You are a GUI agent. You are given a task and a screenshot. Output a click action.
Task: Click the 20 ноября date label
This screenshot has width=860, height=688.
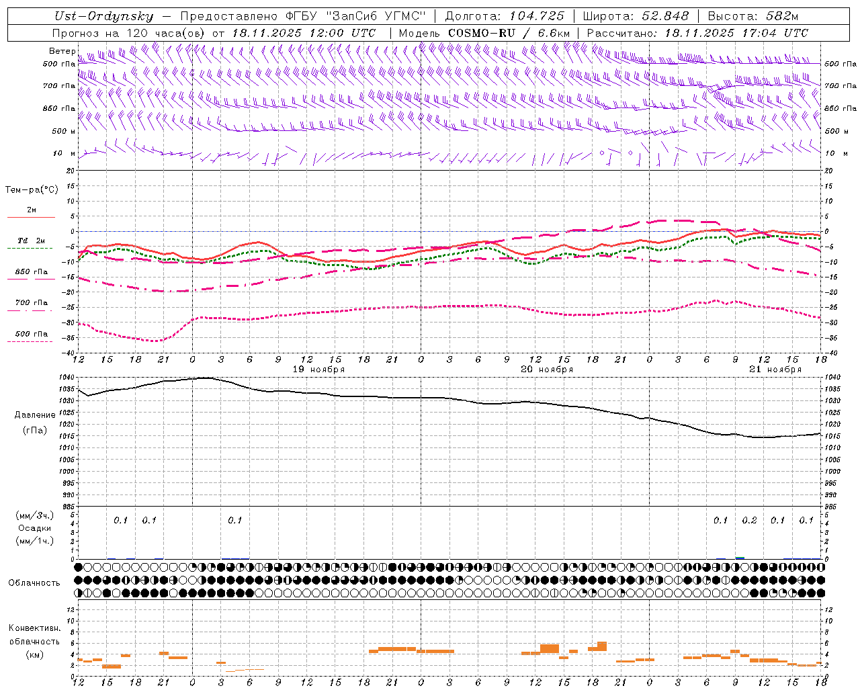click(x=547, y=370)
